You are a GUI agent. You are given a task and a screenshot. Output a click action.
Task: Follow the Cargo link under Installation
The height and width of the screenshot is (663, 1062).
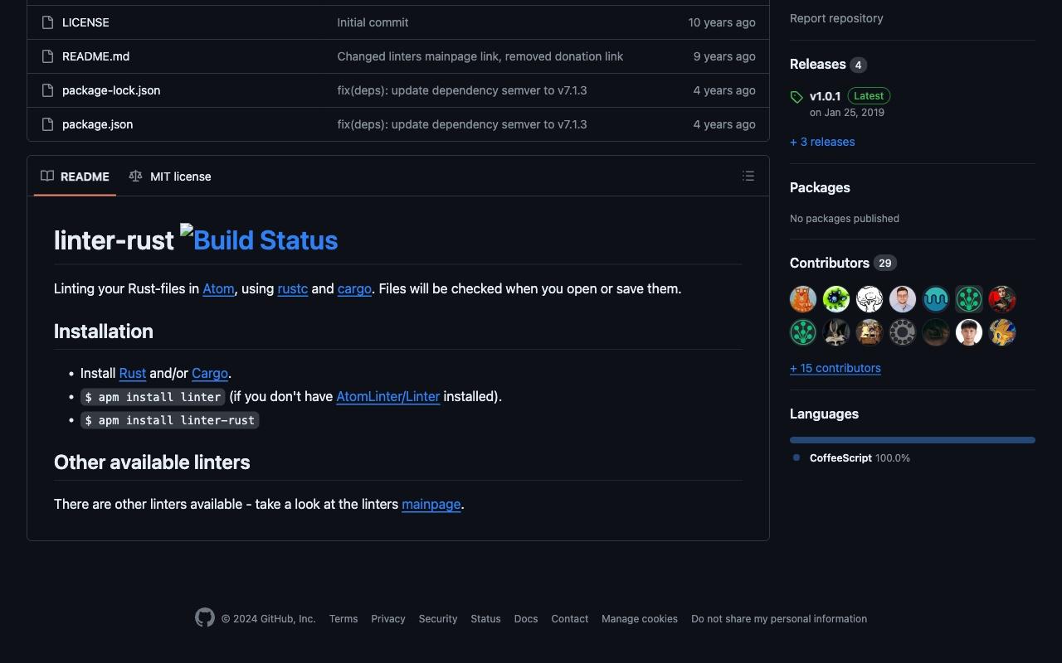point(210,374)
